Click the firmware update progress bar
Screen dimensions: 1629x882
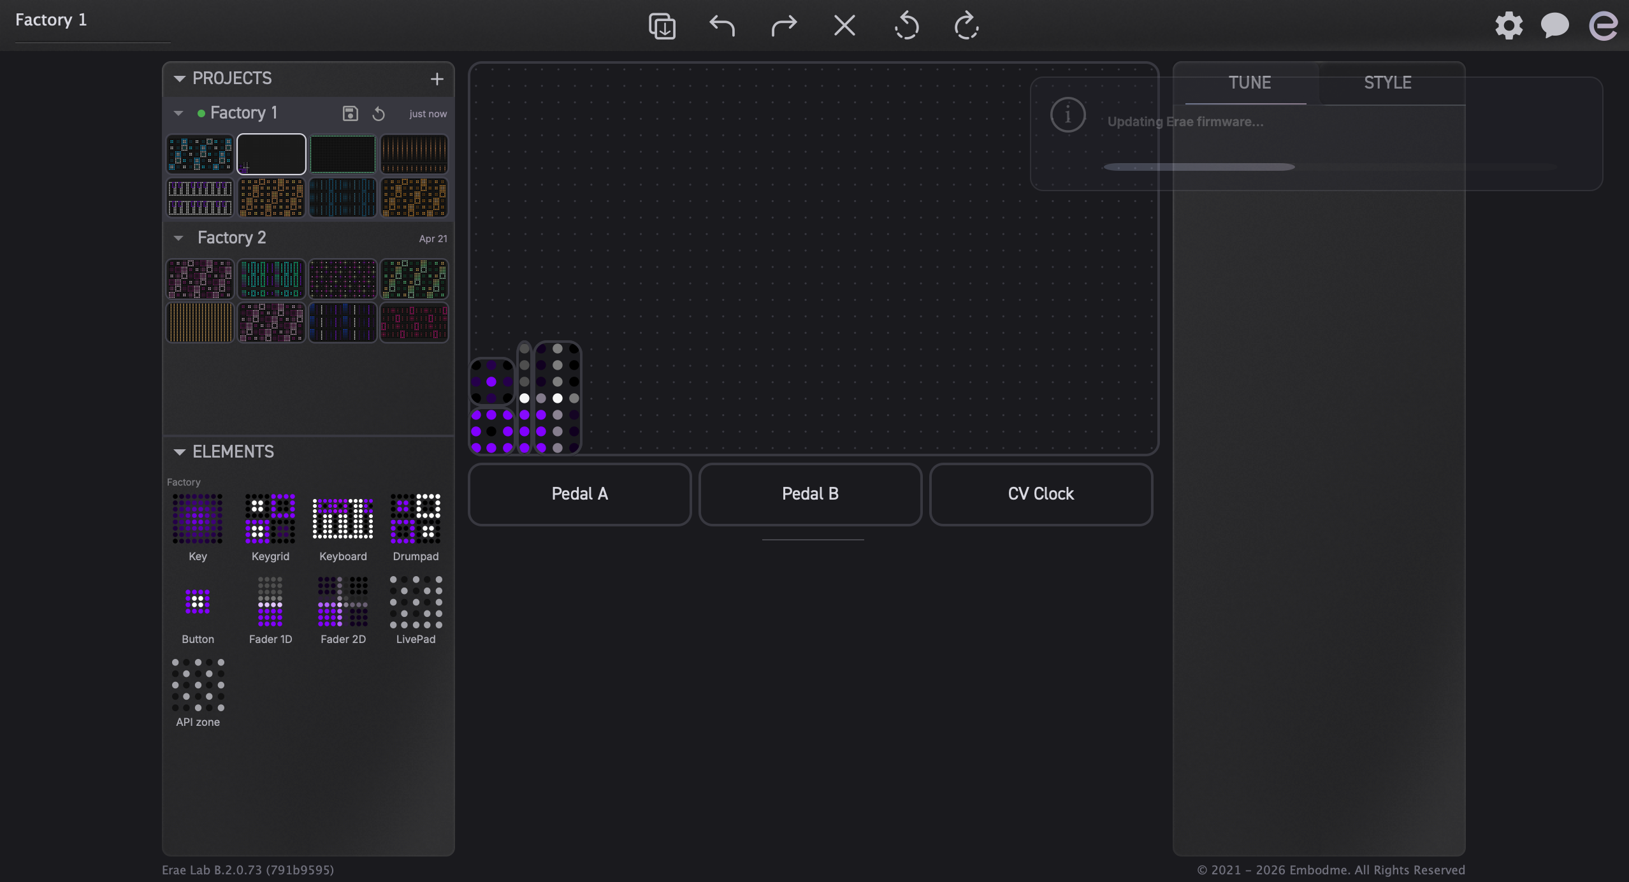pyautogui.click(x=1331, y=167)
